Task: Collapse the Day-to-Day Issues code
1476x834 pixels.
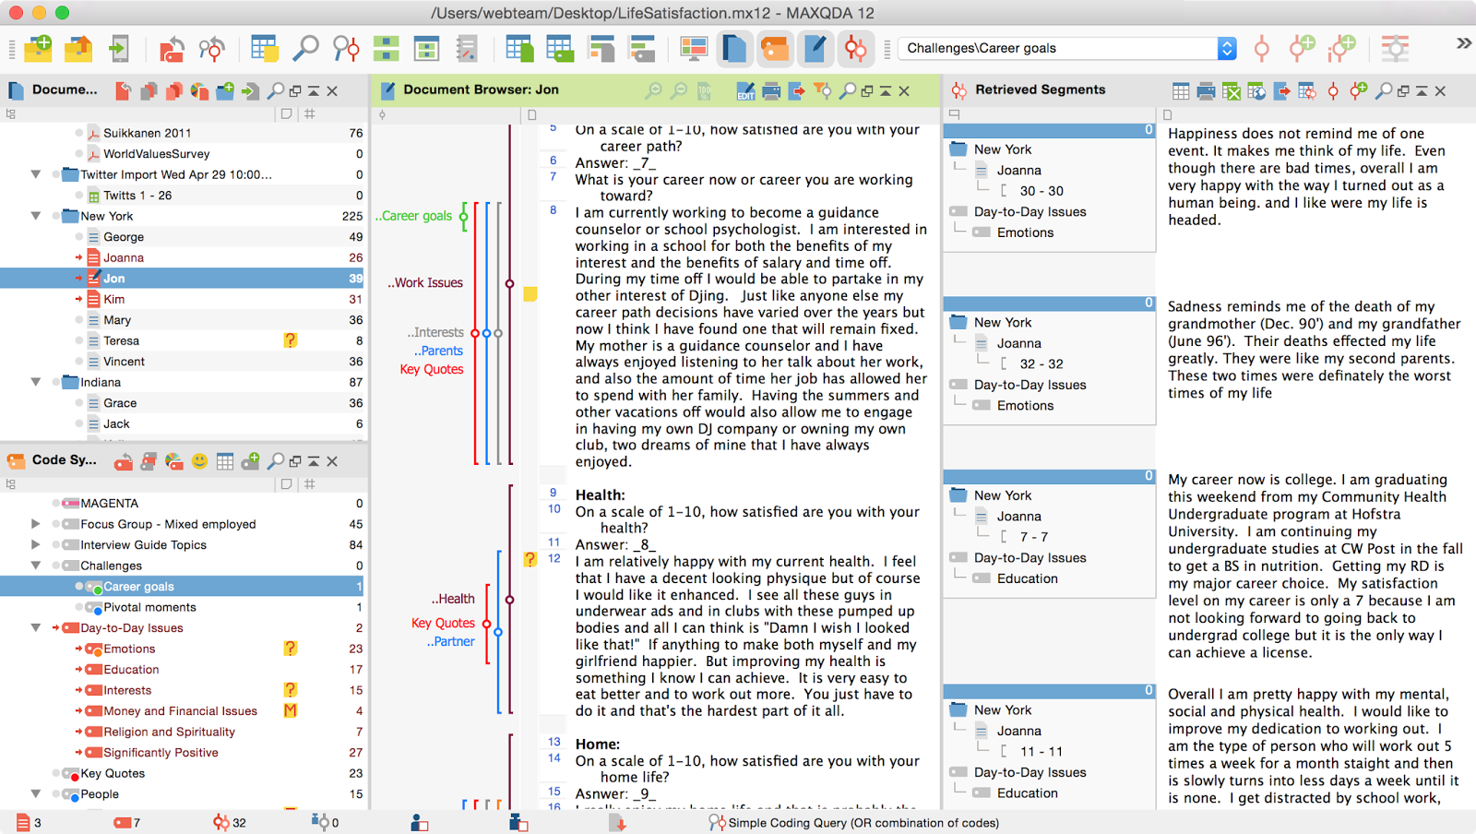Action: 36,628
